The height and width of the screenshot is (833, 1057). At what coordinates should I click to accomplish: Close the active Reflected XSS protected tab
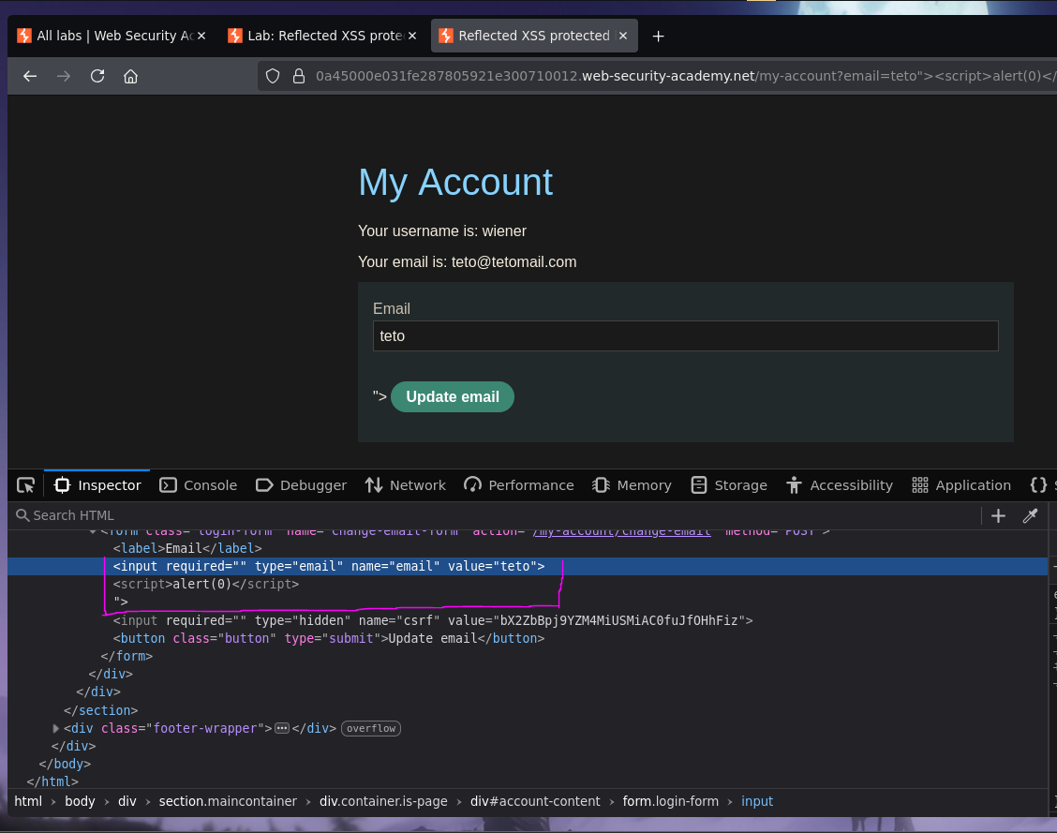point(623,36)
